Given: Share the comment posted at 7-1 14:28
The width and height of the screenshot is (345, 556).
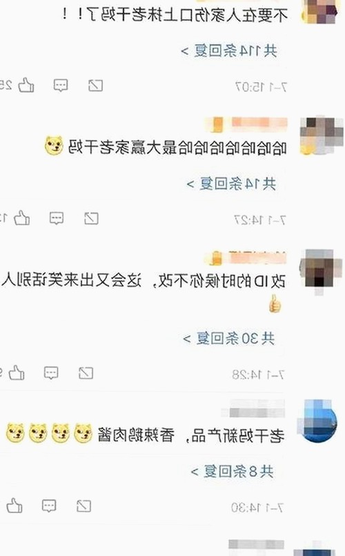Looking at the screenshot, I should coord(86,373).
